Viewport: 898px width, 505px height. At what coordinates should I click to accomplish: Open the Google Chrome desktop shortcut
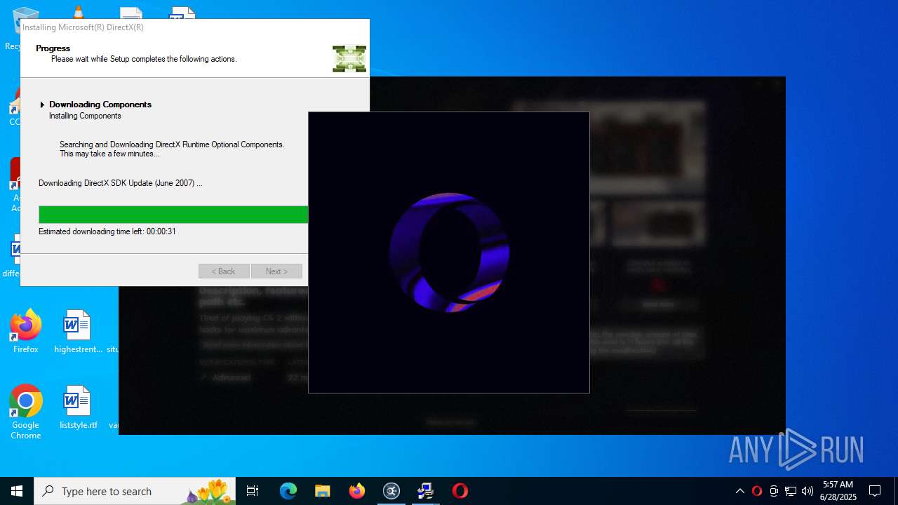pyautogui.click(x=25, y=412)
